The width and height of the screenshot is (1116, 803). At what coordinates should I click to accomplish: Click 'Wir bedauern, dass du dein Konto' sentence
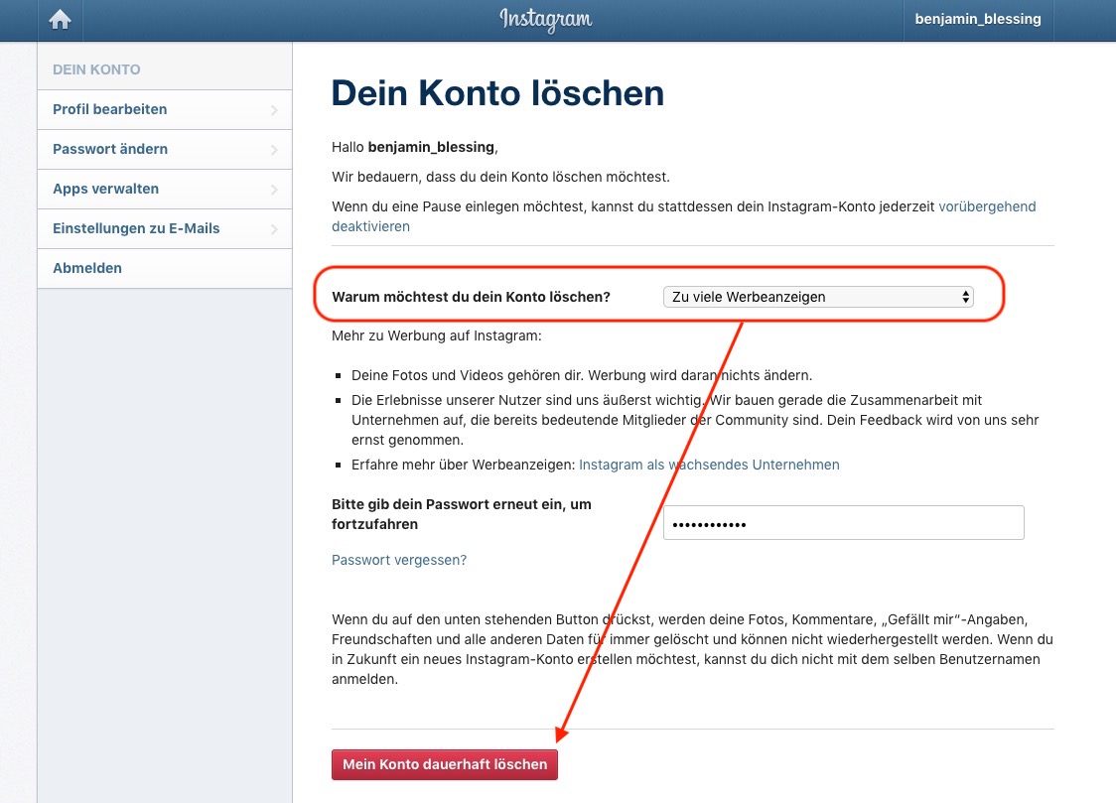[x=500, y=177]
